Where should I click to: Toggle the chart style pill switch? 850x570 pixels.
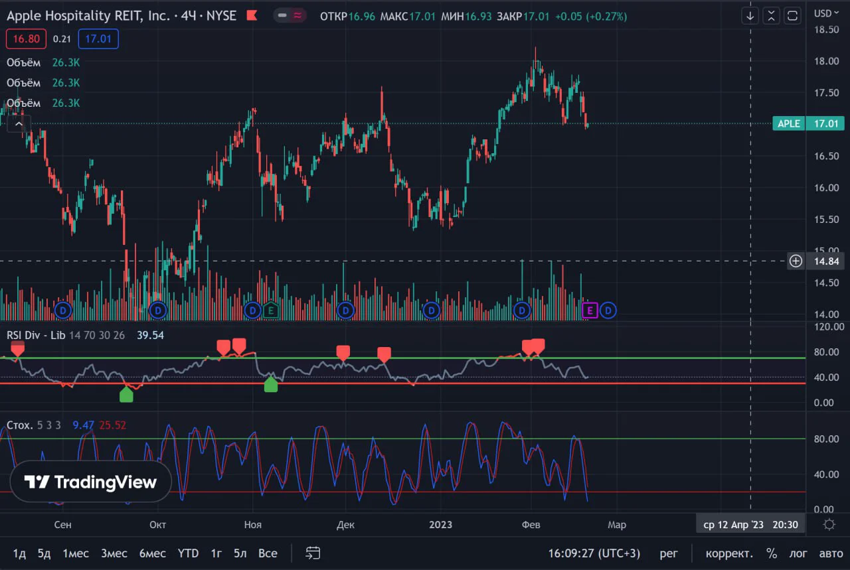click(x=290, y=15)
